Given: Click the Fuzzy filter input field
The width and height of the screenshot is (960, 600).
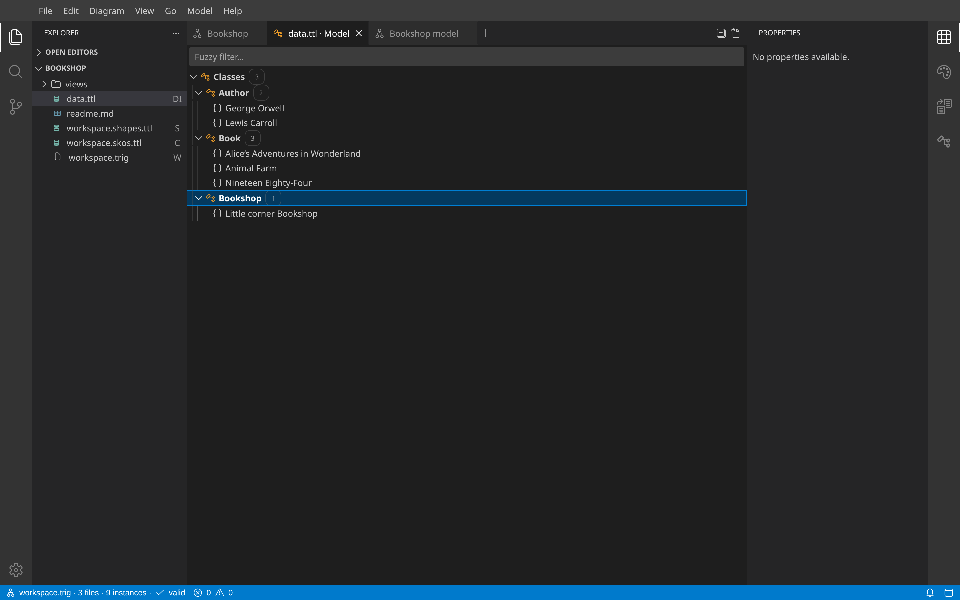Looking at the screenshot, I should click(x=466, y=57).
